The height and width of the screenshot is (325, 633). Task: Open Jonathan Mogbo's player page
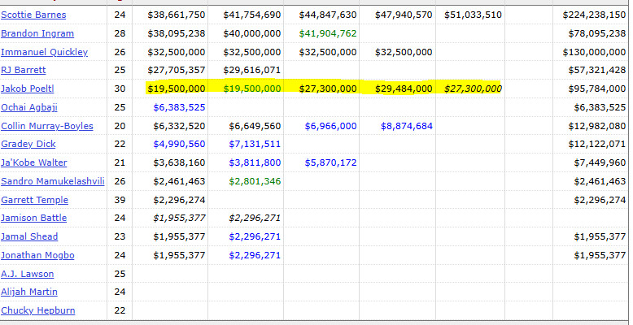click(x=37, y=255)
